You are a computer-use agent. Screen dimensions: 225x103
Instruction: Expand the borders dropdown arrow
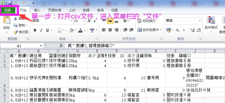click(x=64, y=30)
